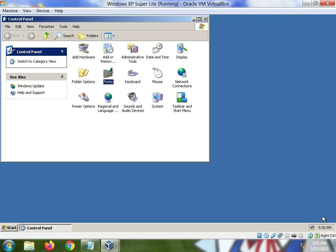Open VirtualBox Devices menu
The image size is (336, 252).
pyautogui.click(x=43, y=11)
